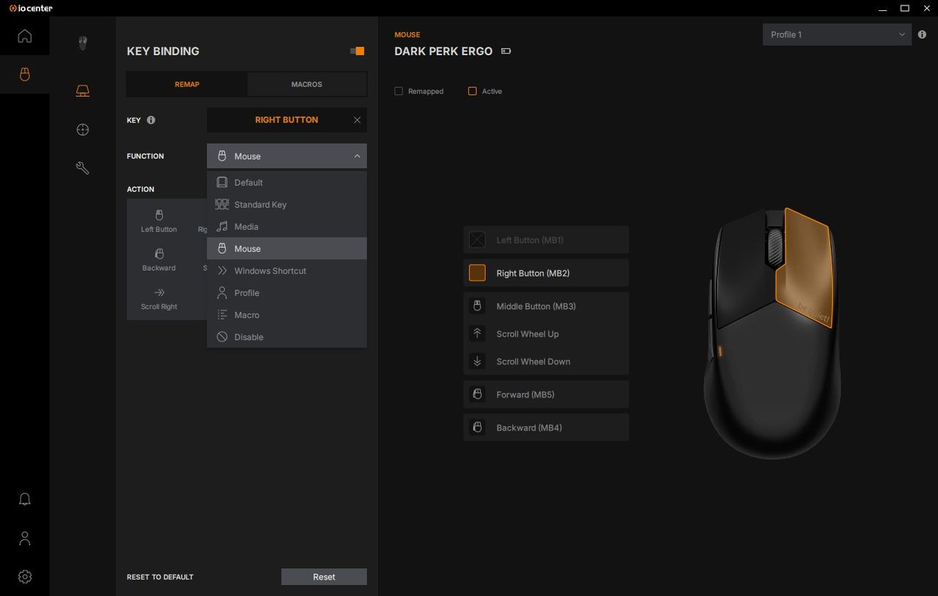The image size is (938, 596).
Task: Toggle the Key Binding switch
Action: [x=357, y=51]
